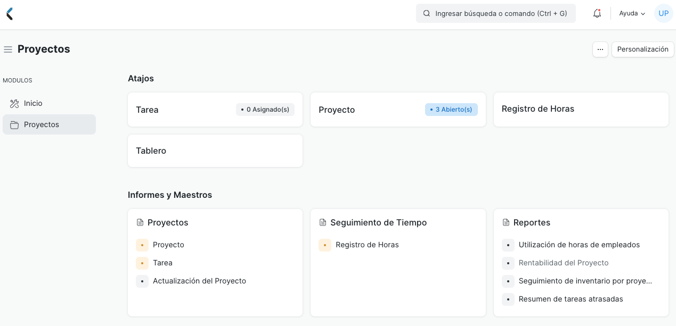
Task: Click the hamburger menu icon beside Proyectos title
Action: point(8,49)
